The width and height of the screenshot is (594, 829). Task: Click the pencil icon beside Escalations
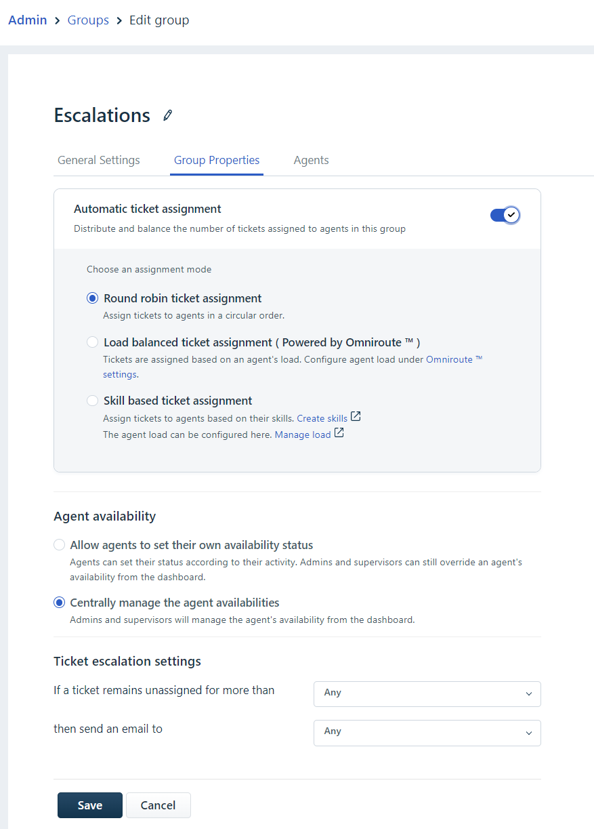tap(168, 115)
